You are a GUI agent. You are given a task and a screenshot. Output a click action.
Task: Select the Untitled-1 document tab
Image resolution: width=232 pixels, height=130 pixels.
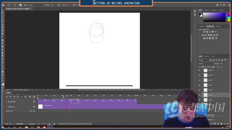click(18, 9)
